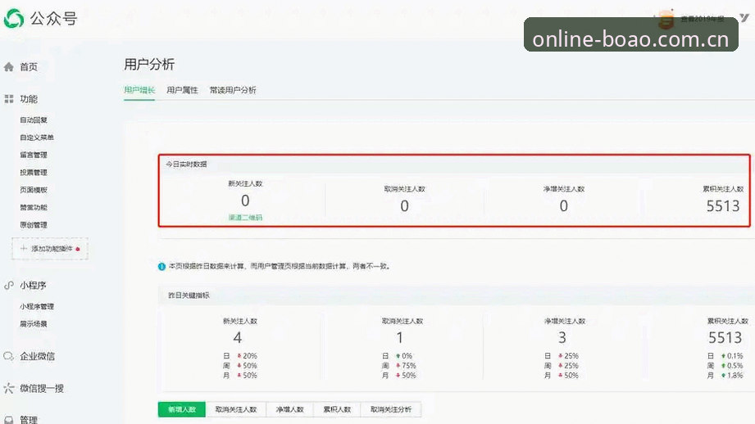The image size is (755, 424).
Task: Click the home icon beside 首页
Action: 9,67
